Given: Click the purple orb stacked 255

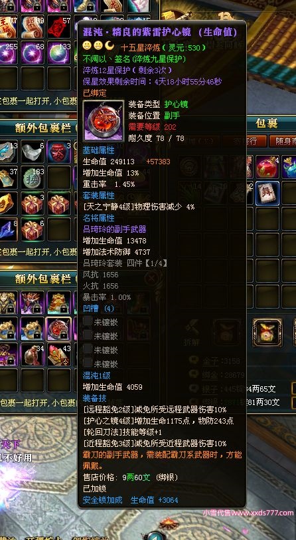Looking at the screenshot, I should click(x=7, y=53).
